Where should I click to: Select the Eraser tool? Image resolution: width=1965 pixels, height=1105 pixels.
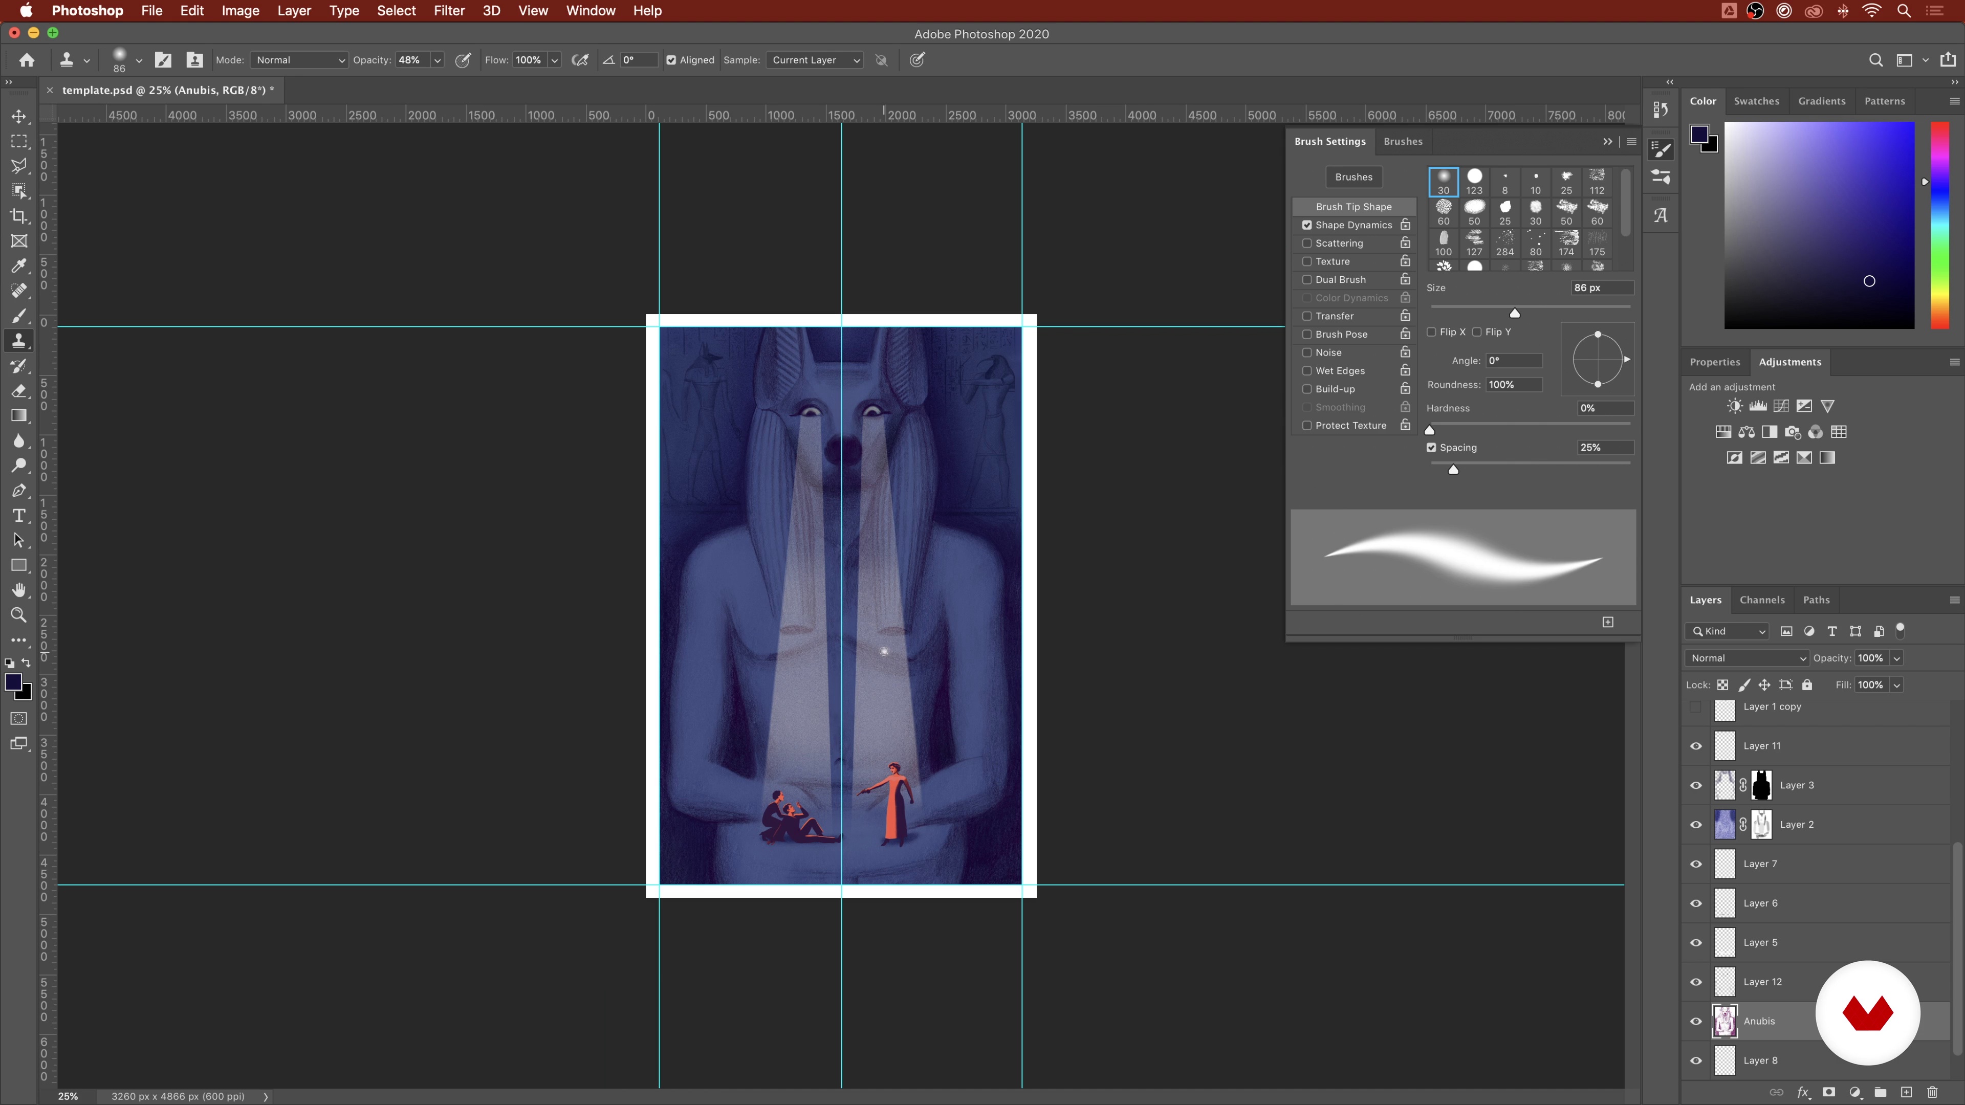coord(19,390)
